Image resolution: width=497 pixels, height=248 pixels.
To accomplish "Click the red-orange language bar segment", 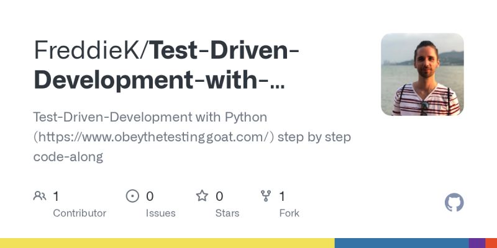I will [x=491, y=243].
